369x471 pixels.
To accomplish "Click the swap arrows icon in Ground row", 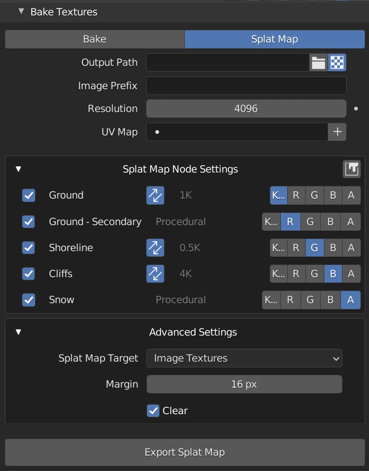I will [x=156, y=195].
